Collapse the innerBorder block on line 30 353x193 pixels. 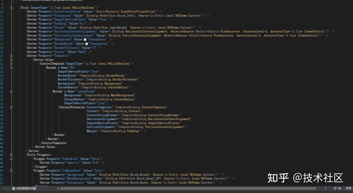[x=11, y=91]
